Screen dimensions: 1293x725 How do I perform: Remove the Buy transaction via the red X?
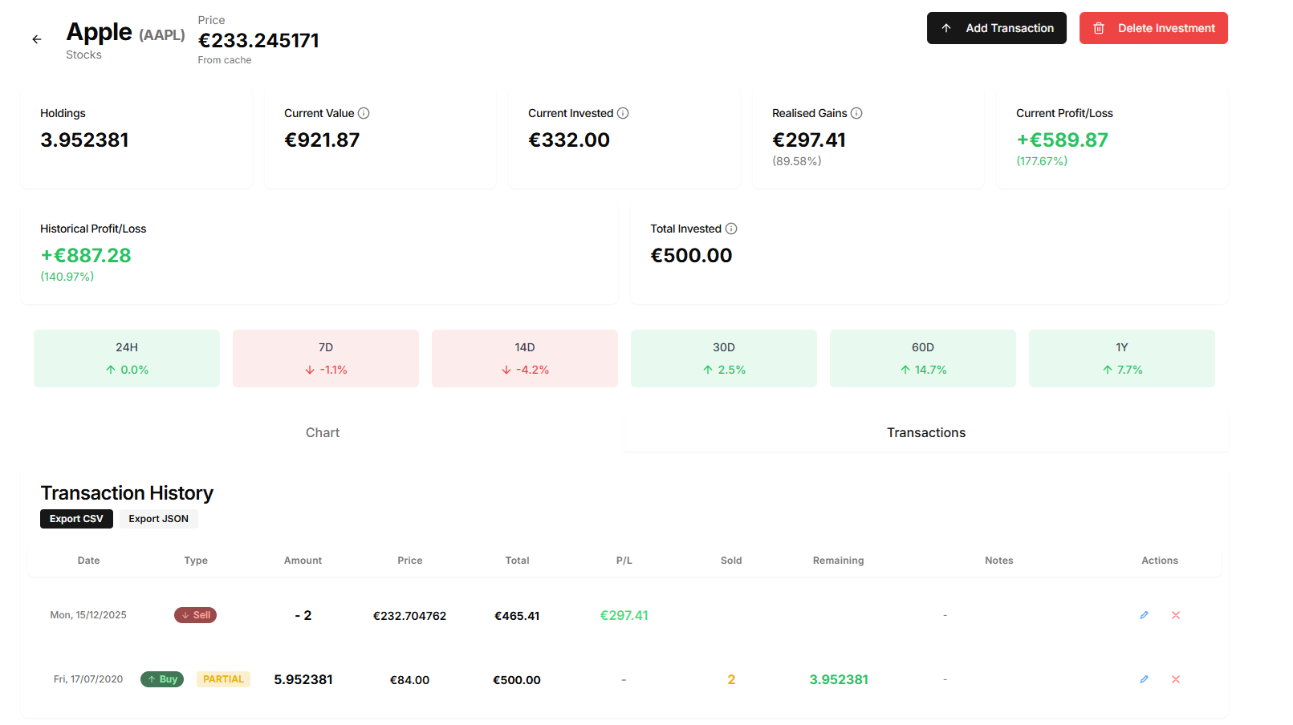pos(1175,678)
